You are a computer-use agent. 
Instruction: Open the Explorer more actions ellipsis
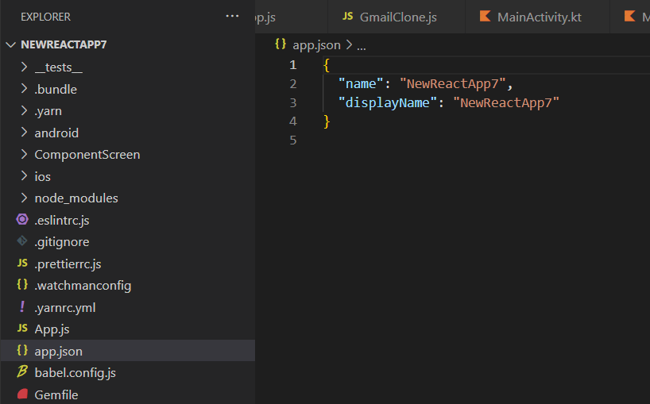coord(232,17)
